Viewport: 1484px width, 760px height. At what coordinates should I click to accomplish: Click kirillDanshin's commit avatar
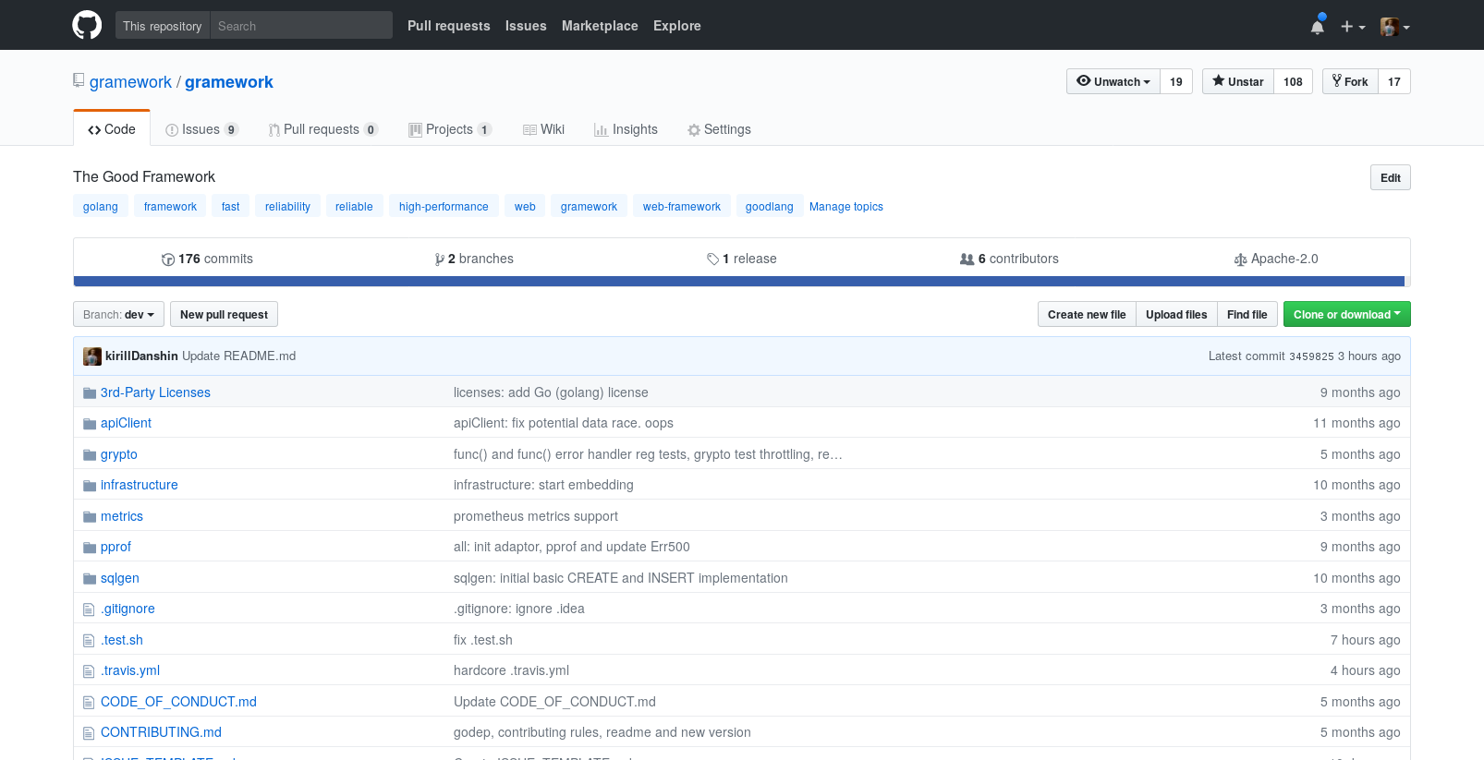coord(92,356)
